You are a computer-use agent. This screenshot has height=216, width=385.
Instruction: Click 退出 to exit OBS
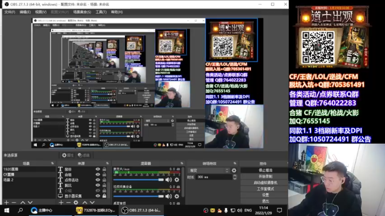pyautogui.click(x=265, y=201)
